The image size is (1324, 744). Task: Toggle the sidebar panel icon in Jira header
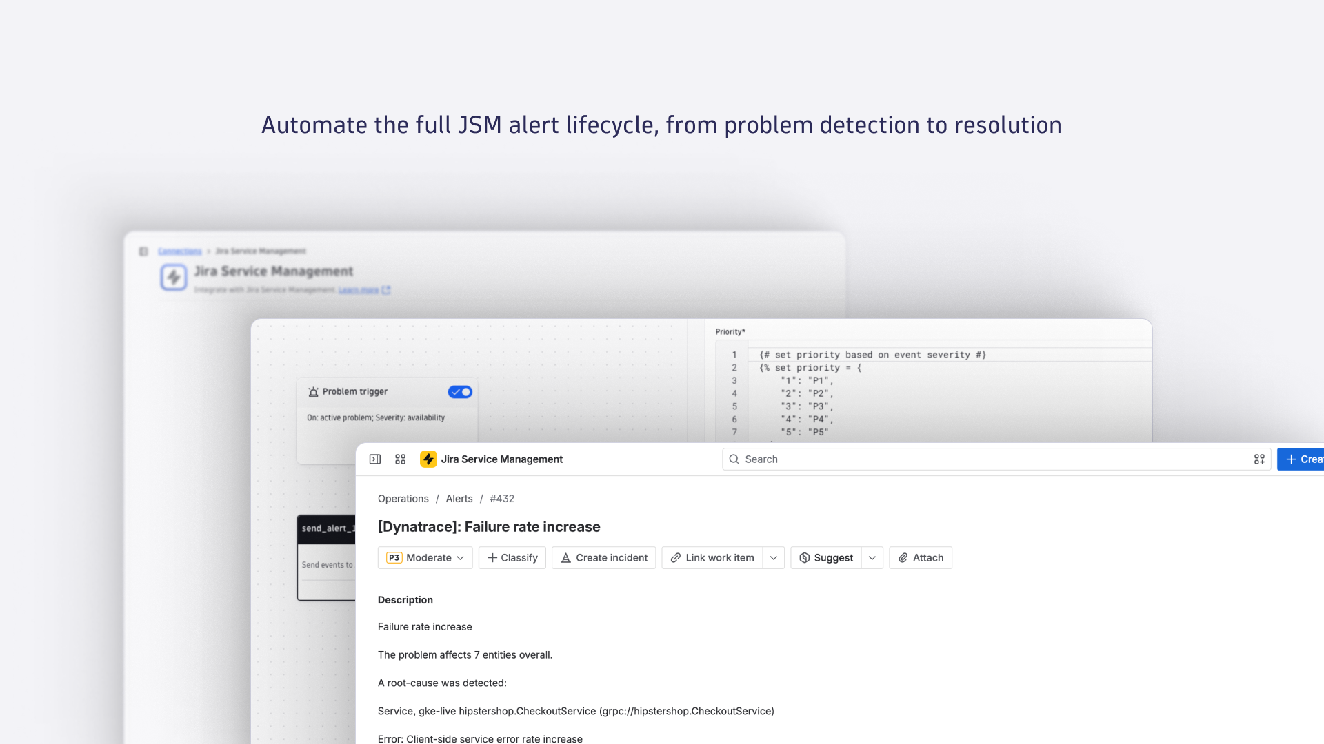tap(375, 459)
